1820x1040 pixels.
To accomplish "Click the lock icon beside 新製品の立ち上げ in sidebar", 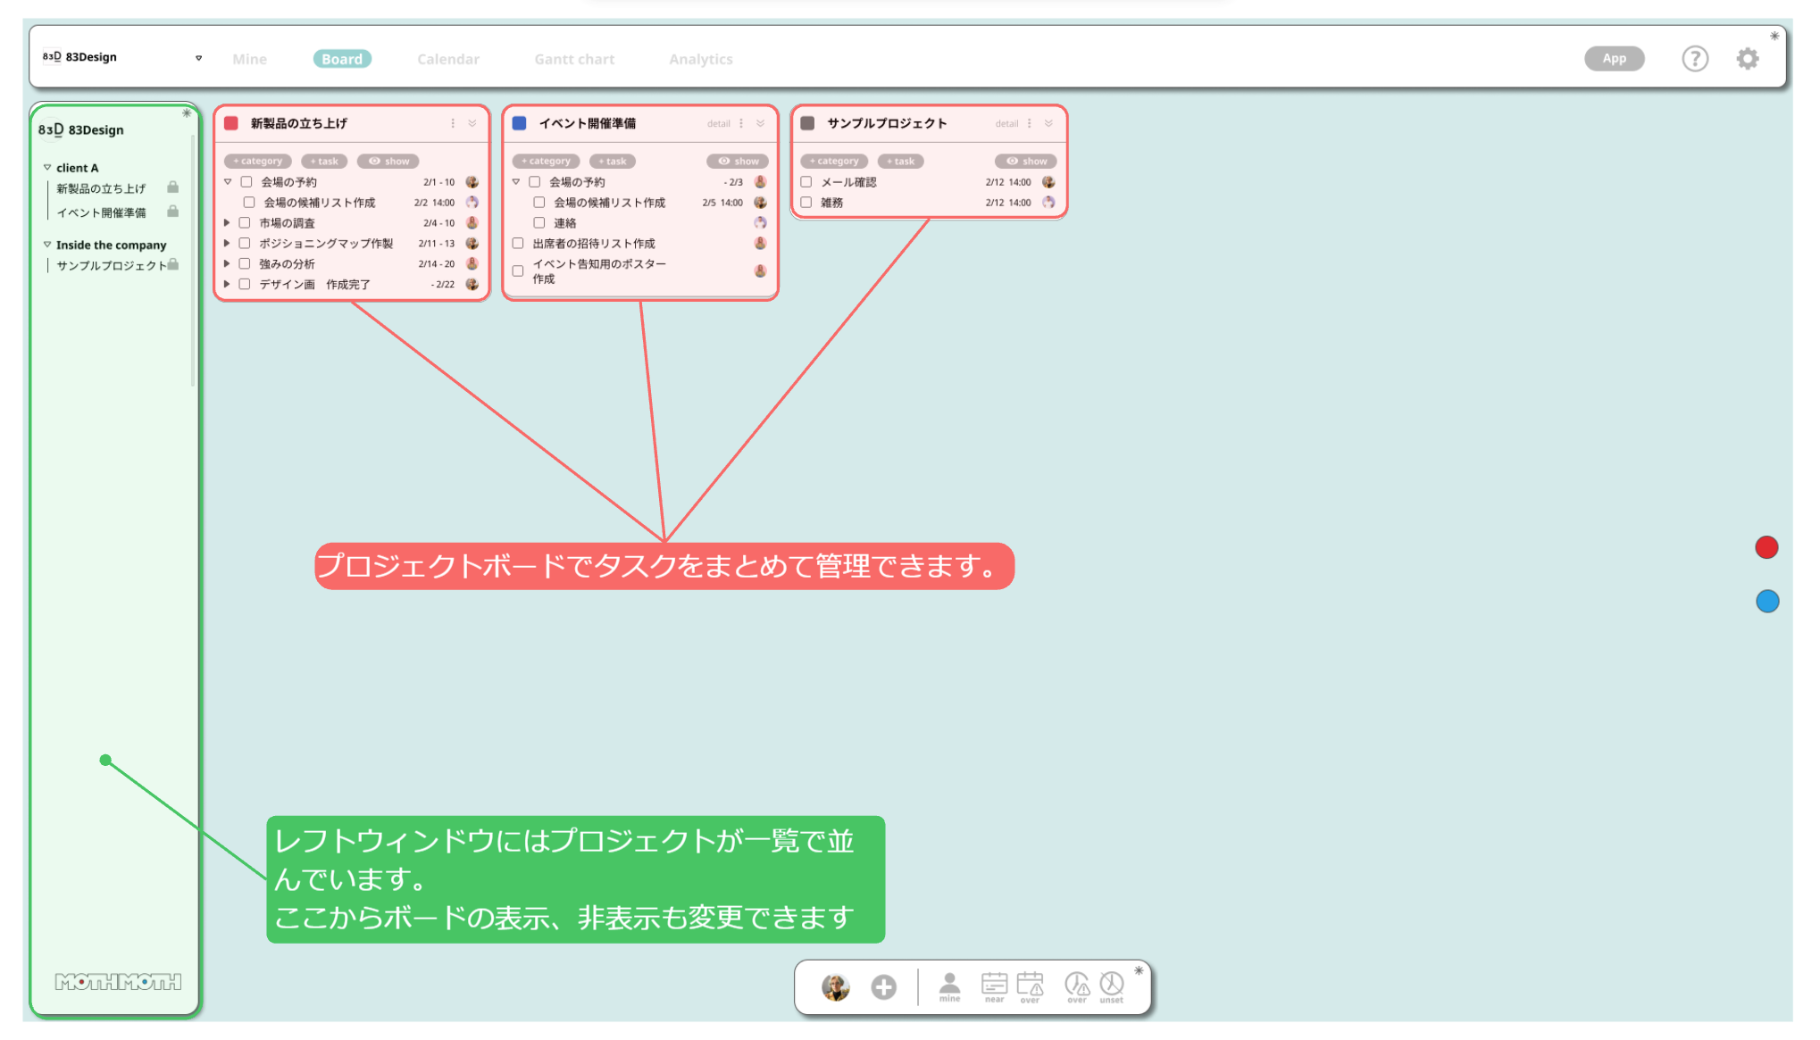I will pos(173,187).
